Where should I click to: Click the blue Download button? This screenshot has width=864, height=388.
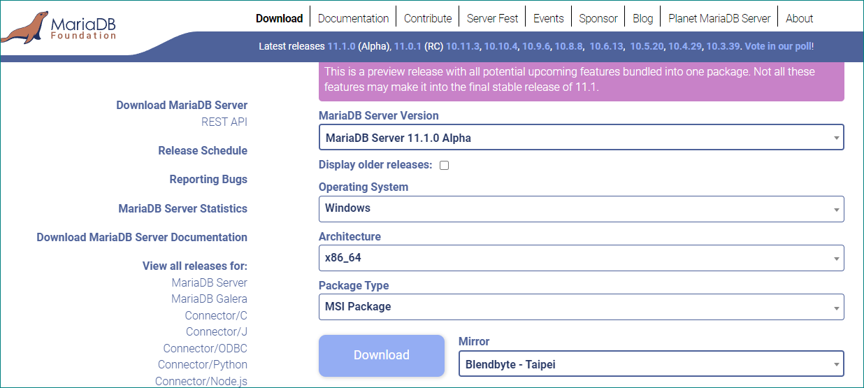coord(382,355)
